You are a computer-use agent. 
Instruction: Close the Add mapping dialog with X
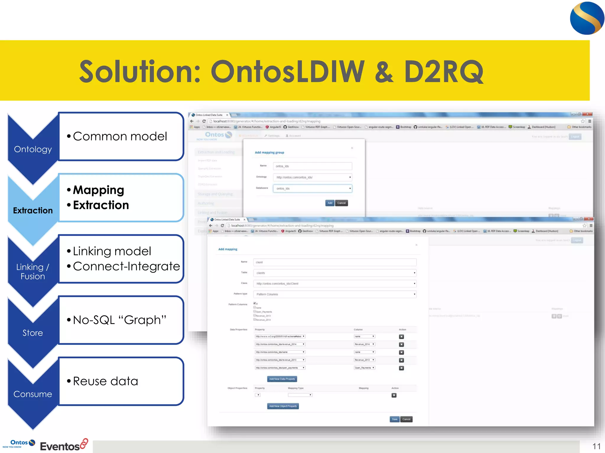coord(417,245)
